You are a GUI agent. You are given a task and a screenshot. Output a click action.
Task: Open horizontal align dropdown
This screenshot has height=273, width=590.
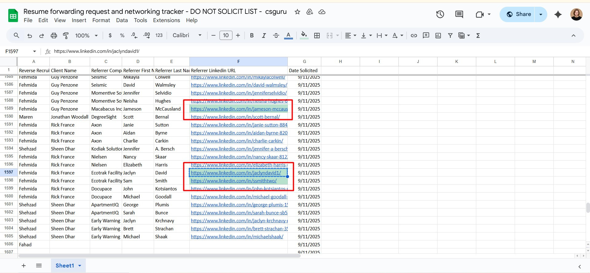point(350,35)
